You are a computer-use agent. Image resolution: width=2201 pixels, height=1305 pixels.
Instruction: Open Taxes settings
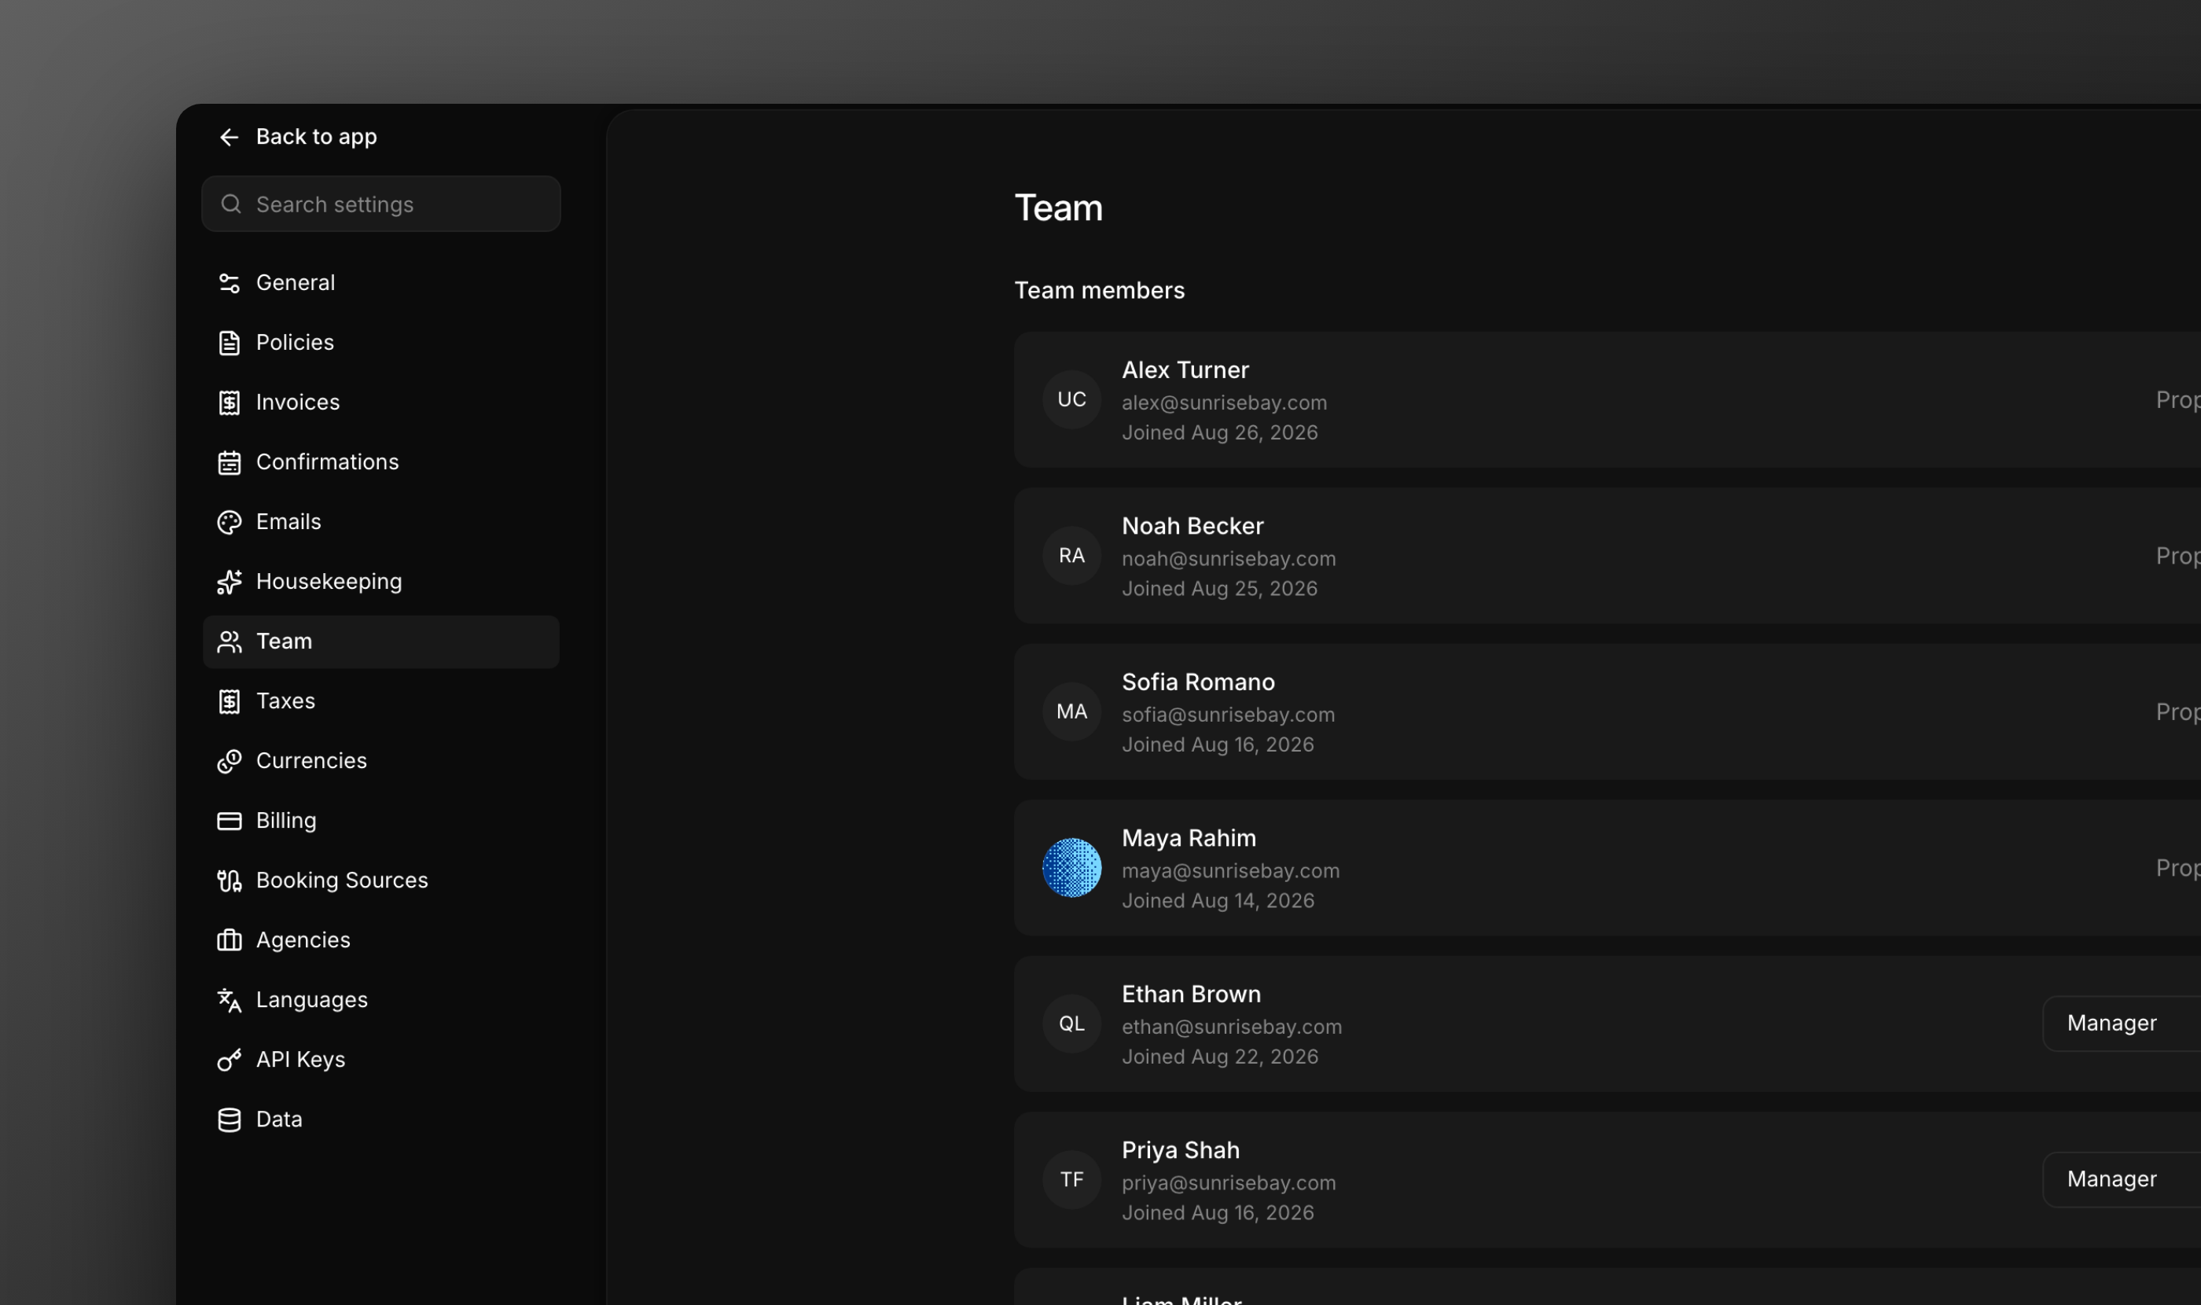[380, 702]
